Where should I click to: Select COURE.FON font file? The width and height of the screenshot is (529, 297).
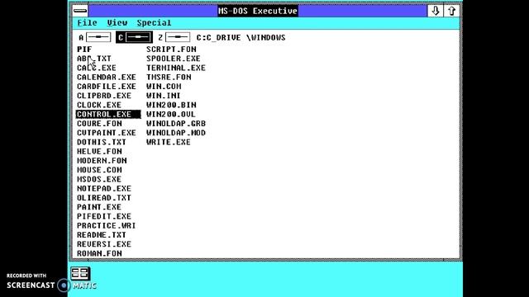point(99,124)
